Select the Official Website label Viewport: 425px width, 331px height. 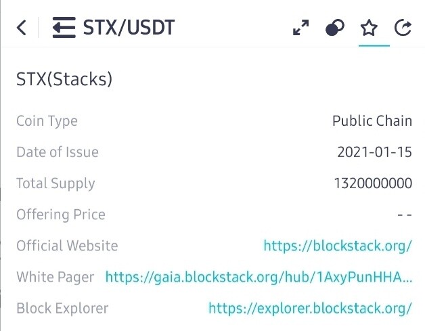point(67,246)
